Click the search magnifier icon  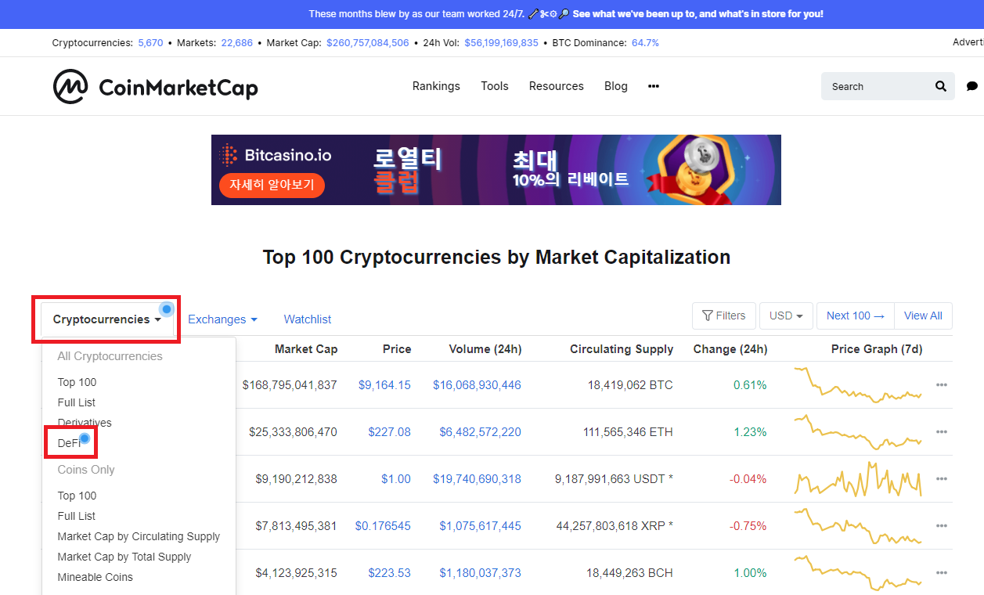point(941,86)
